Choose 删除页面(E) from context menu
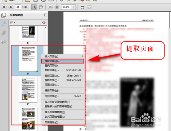Image resolution: width=171 pixels, height=131 pixels. 63,70
